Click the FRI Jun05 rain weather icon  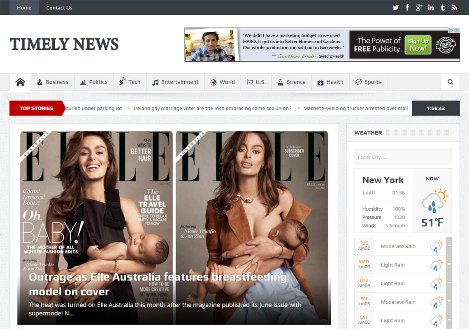(436, 302)
